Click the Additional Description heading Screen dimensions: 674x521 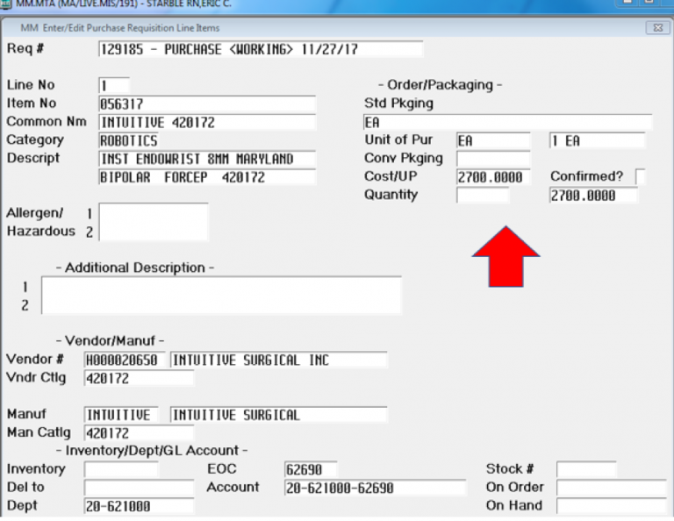point(135,268)
